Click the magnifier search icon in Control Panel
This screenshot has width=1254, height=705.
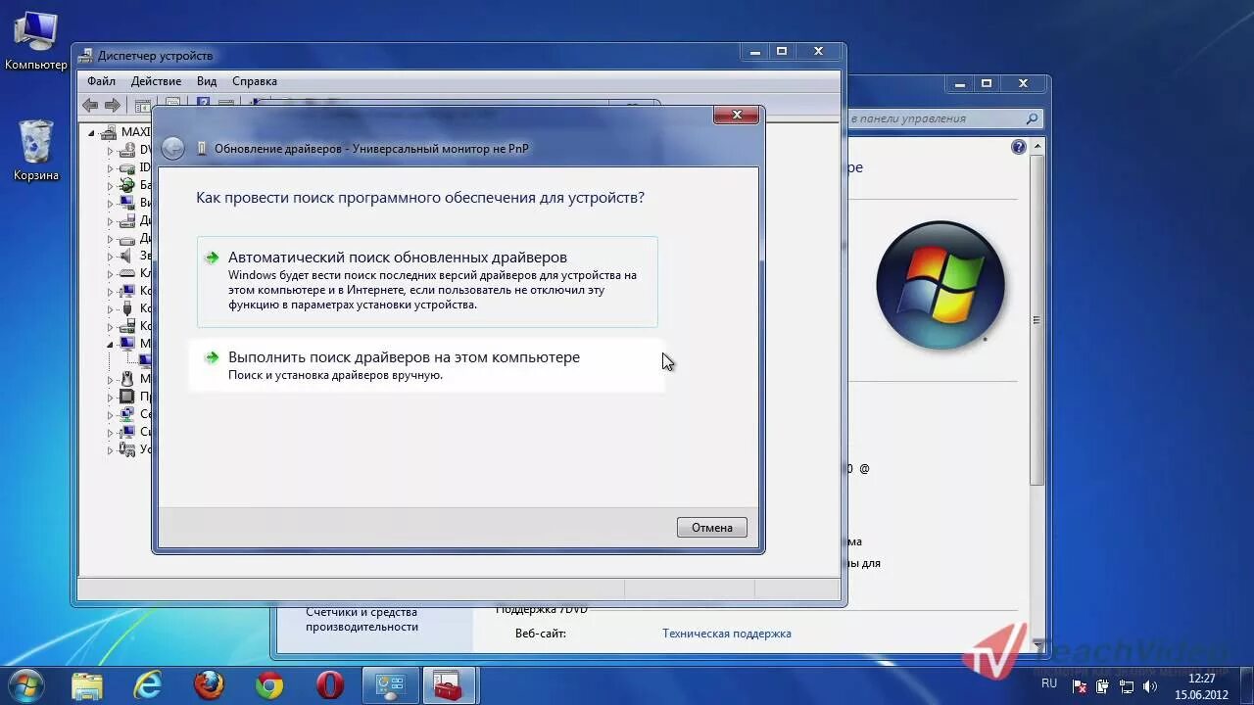coord(1032,118)
